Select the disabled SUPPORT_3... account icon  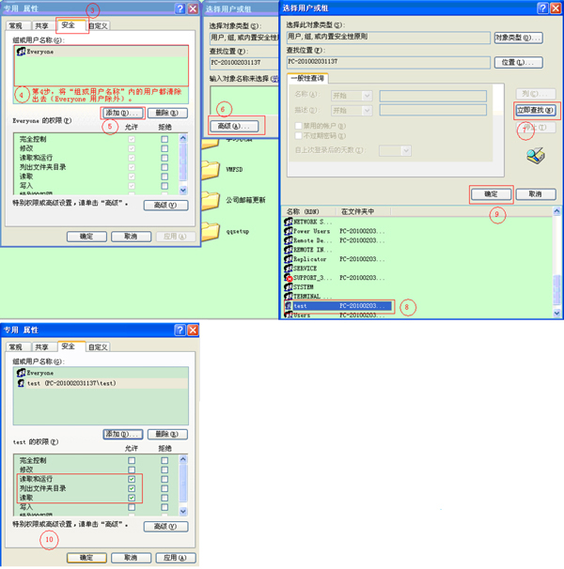coord(289,278)
